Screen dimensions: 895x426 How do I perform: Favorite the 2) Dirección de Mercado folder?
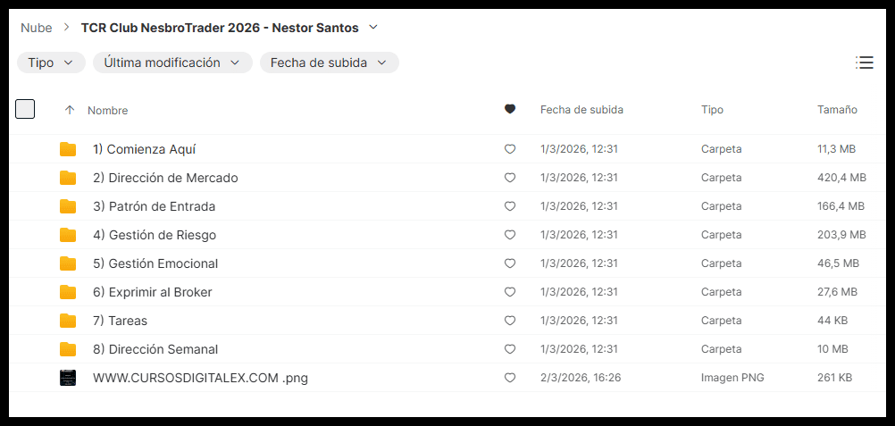pyautogui.click(x=510, y=178)
